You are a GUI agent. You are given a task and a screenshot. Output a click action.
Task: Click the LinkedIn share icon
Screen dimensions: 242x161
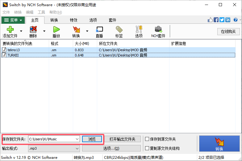pos(228,20)
